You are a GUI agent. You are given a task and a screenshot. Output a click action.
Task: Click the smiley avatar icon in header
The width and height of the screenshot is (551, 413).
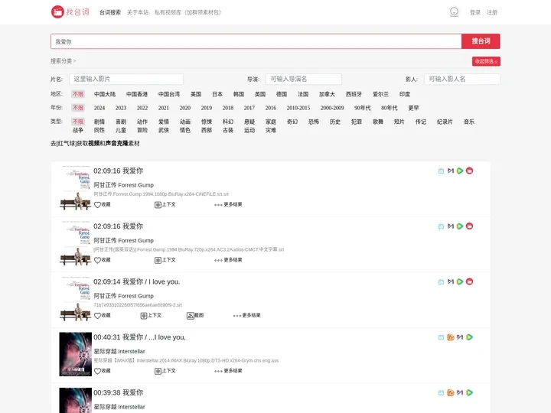454,12
